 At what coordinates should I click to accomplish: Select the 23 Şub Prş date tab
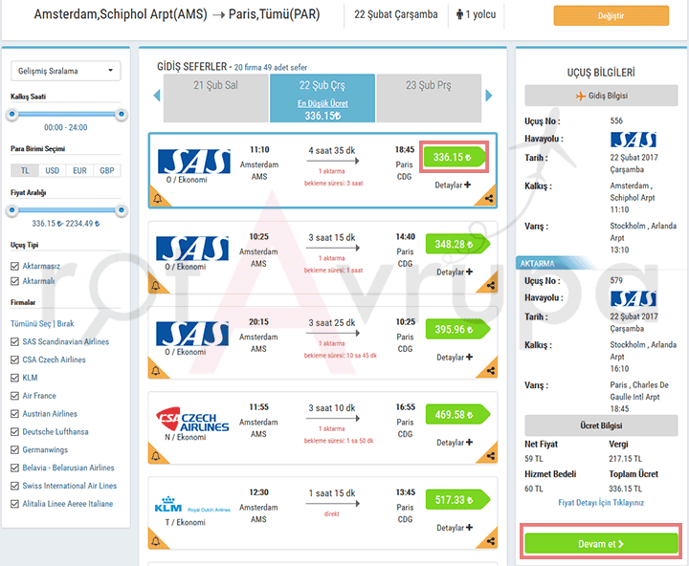[x=428, y=86]
